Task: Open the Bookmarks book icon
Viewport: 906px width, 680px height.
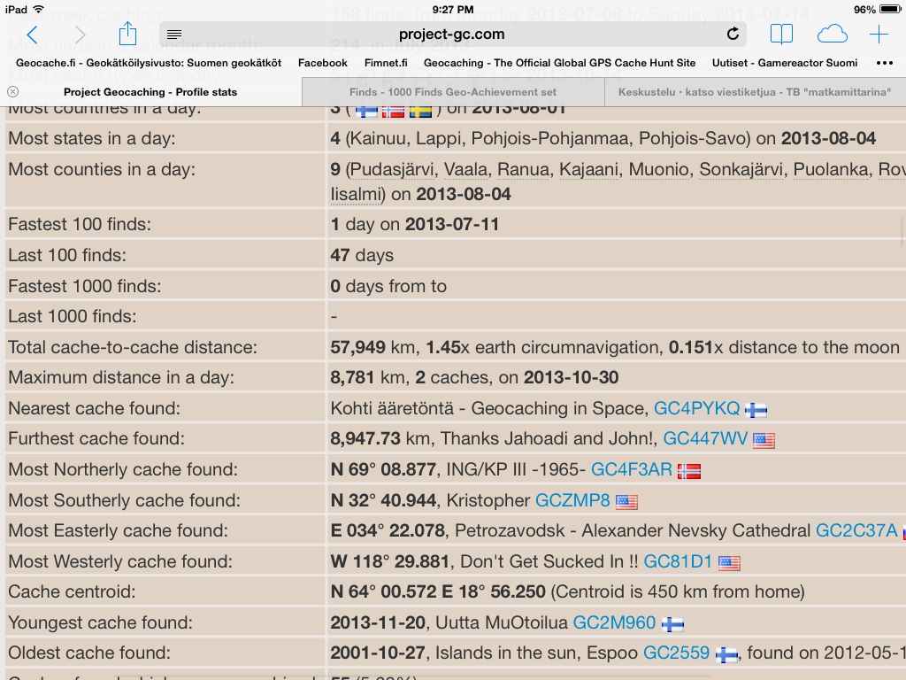Action: click(x=781, y=35)
